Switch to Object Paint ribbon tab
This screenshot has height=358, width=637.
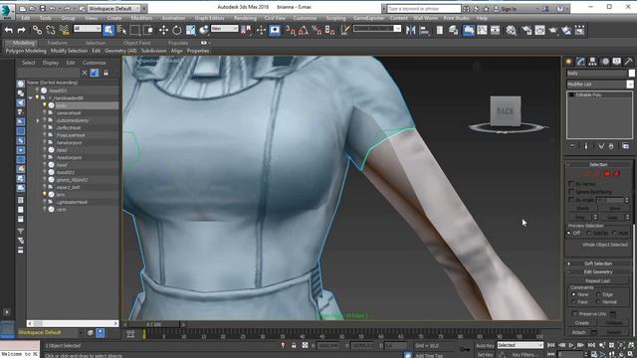click(137, 43)
